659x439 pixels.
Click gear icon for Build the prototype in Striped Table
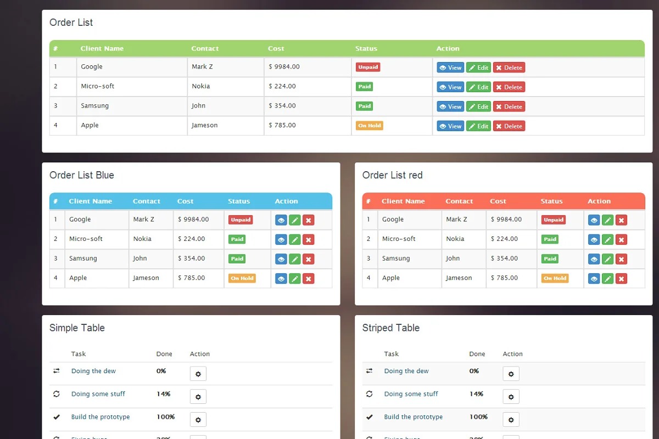[x=511, y=420]
